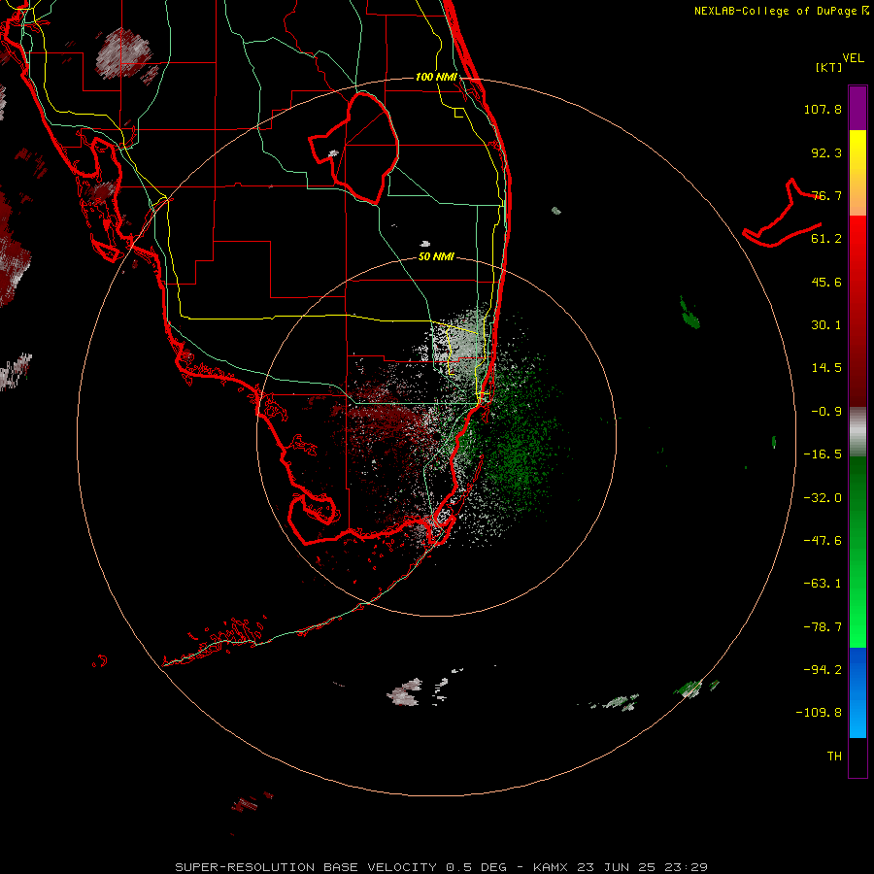874x874 pixels.
Task: Click the 45.6 legend value
Action: click(826, 282)
